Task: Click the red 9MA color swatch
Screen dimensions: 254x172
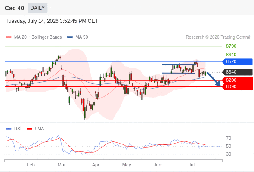Action: pos(29,129)
